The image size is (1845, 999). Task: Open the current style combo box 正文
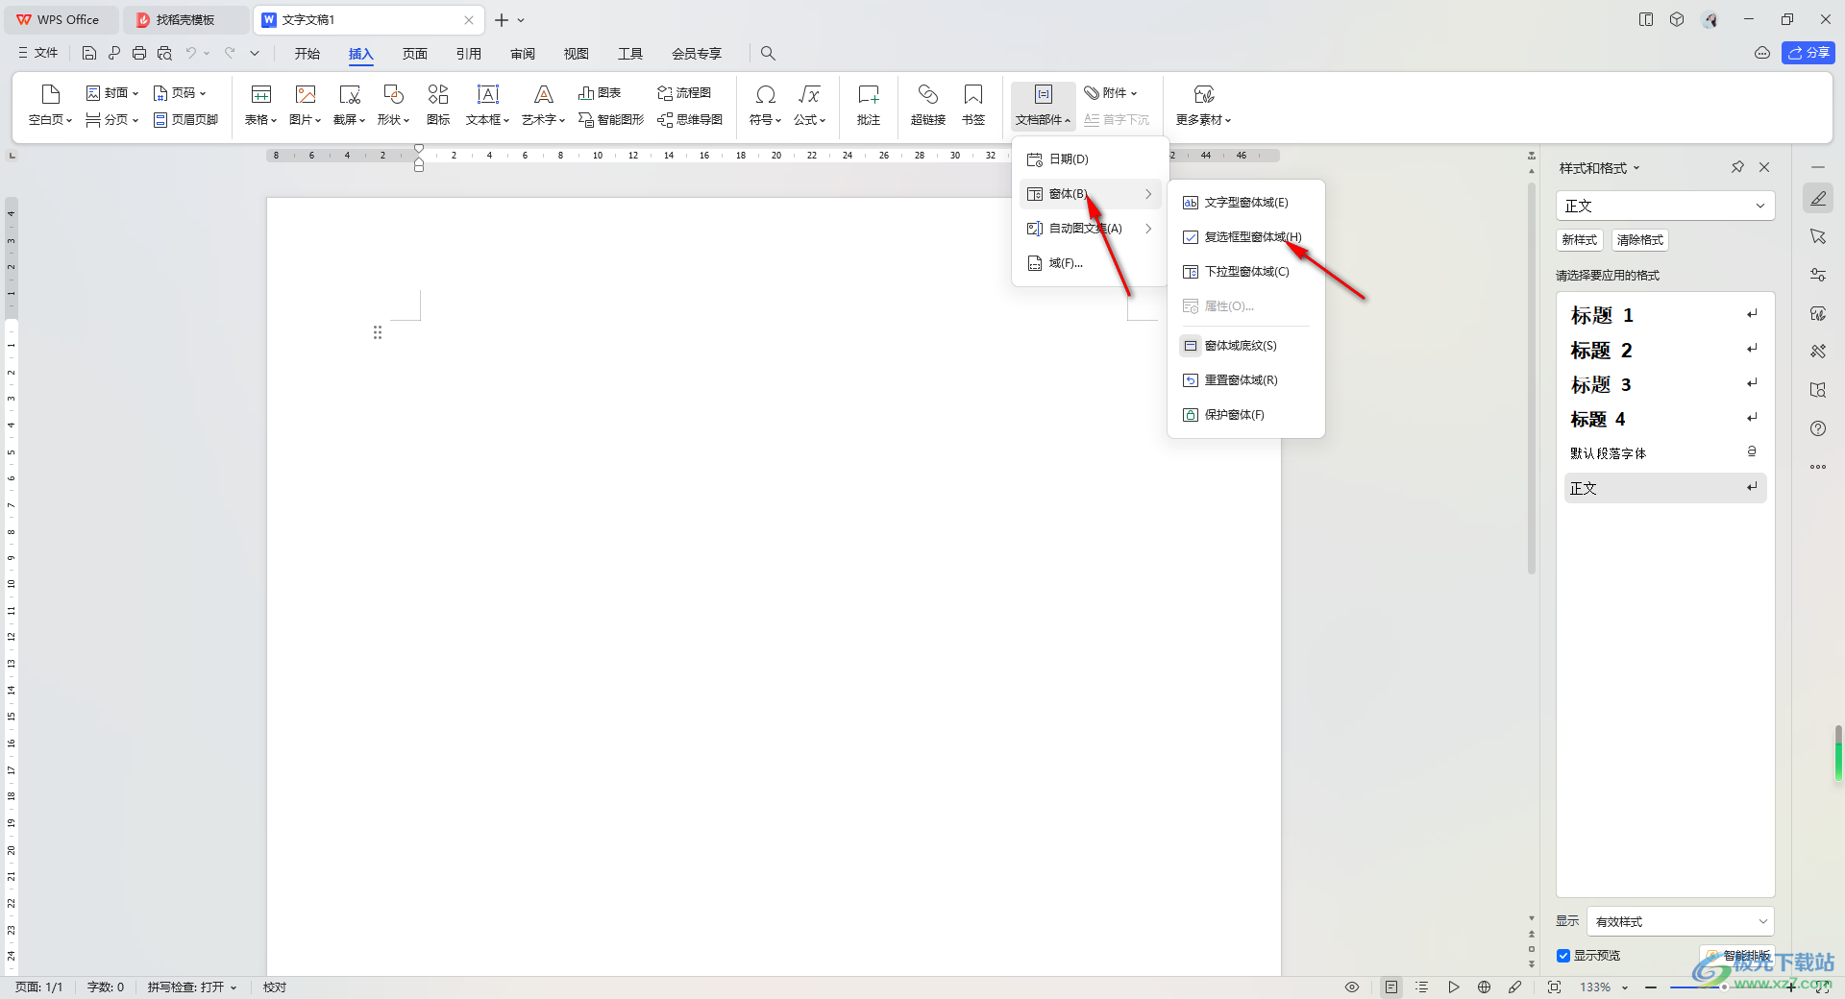click(1665, 206)
